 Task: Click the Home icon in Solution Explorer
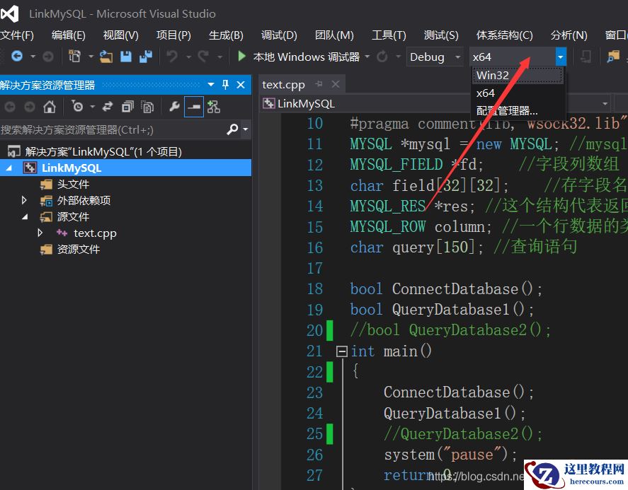coord(49,107)
